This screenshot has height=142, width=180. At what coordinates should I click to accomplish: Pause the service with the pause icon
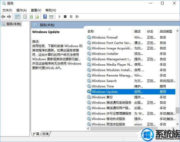pos(71,17)
